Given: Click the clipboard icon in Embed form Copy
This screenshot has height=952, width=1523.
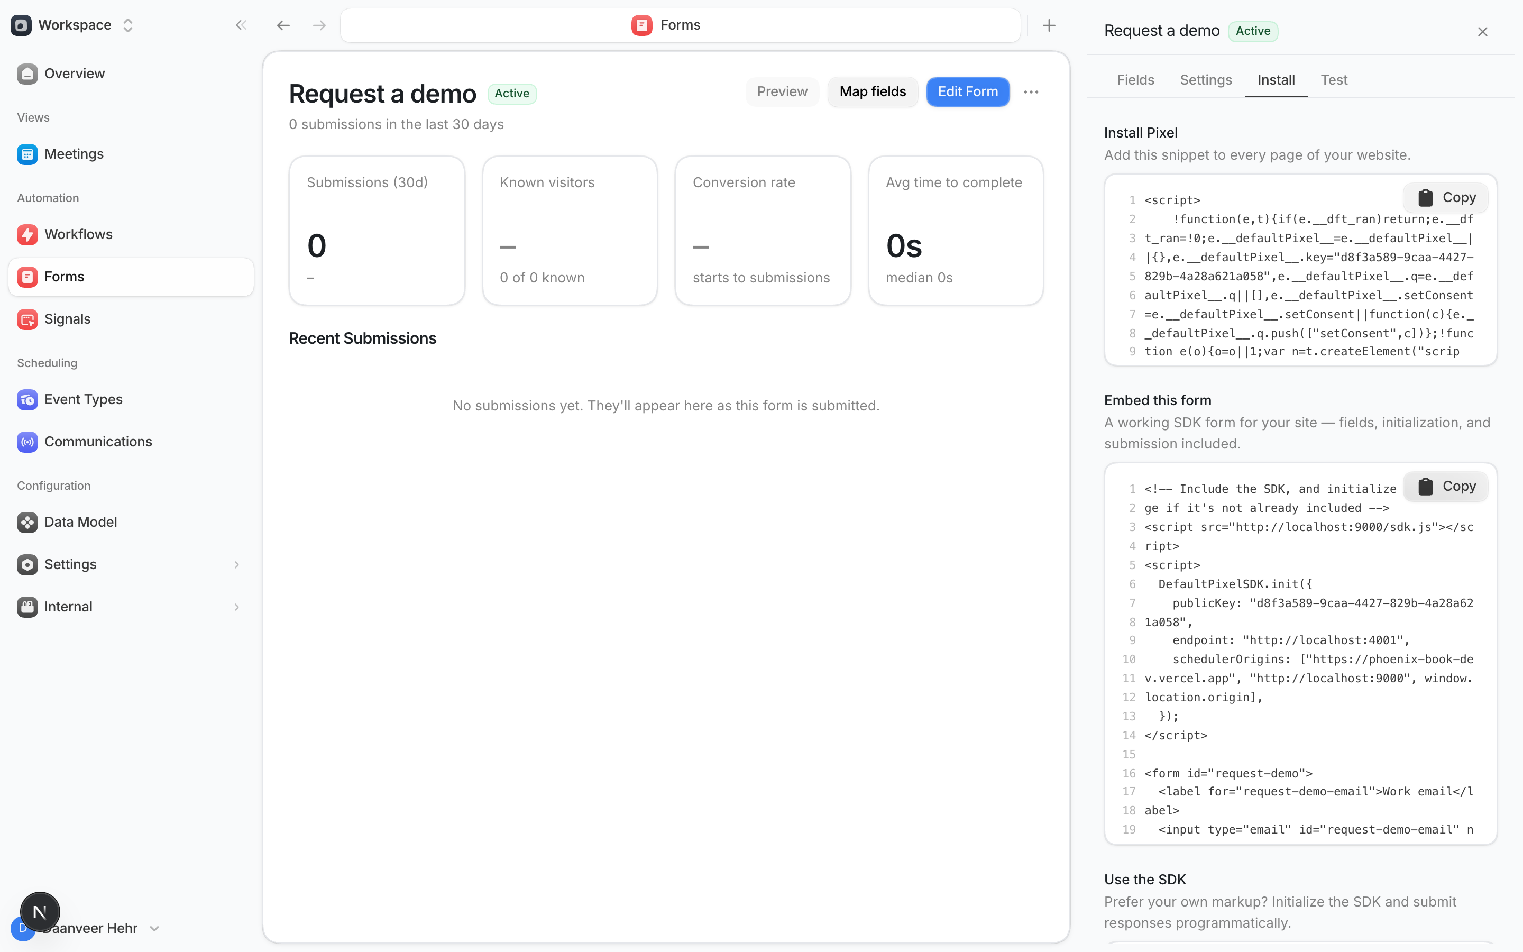Looking at the screenshot, I should coord(1426,486).
